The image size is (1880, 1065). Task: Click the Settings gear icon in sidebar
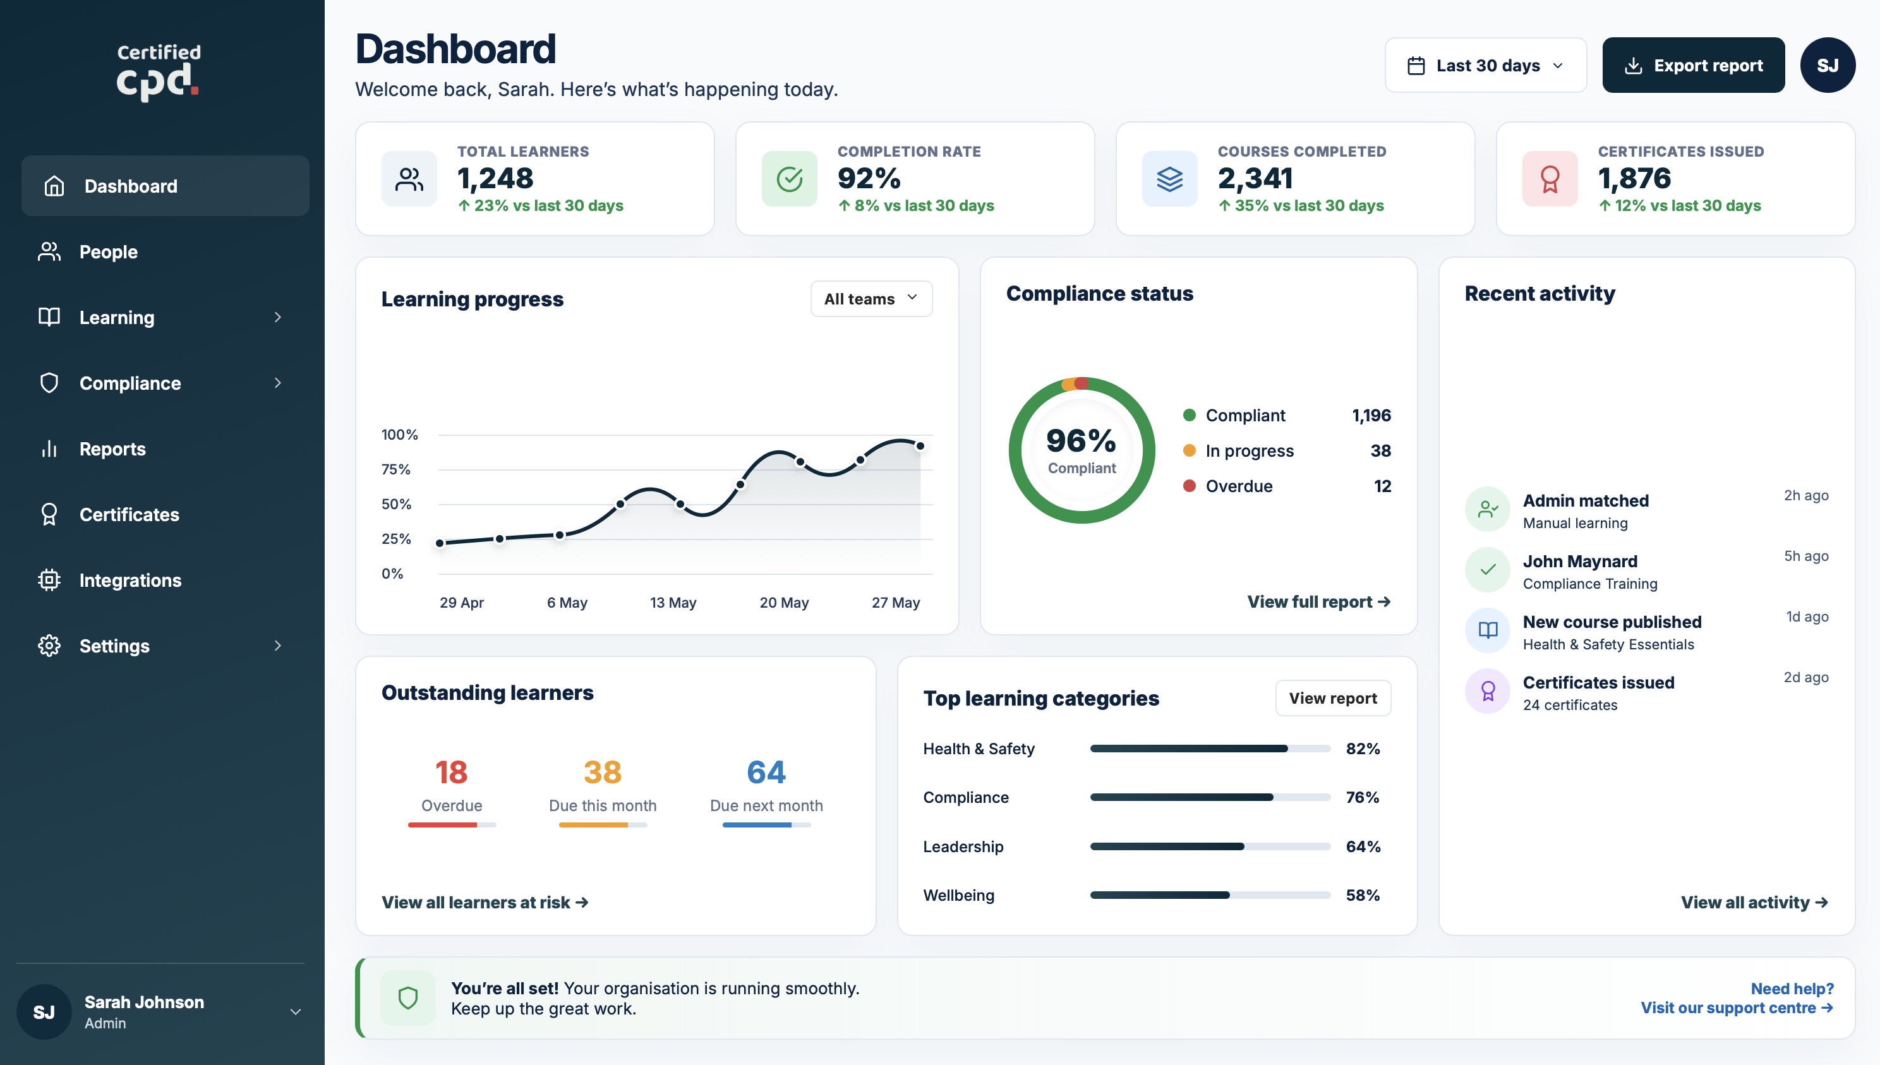click(49, 646)
